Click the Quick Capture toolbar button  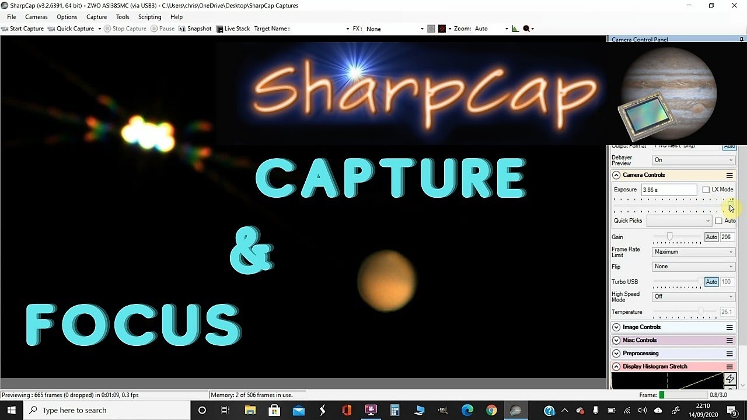tap(71, 29)
